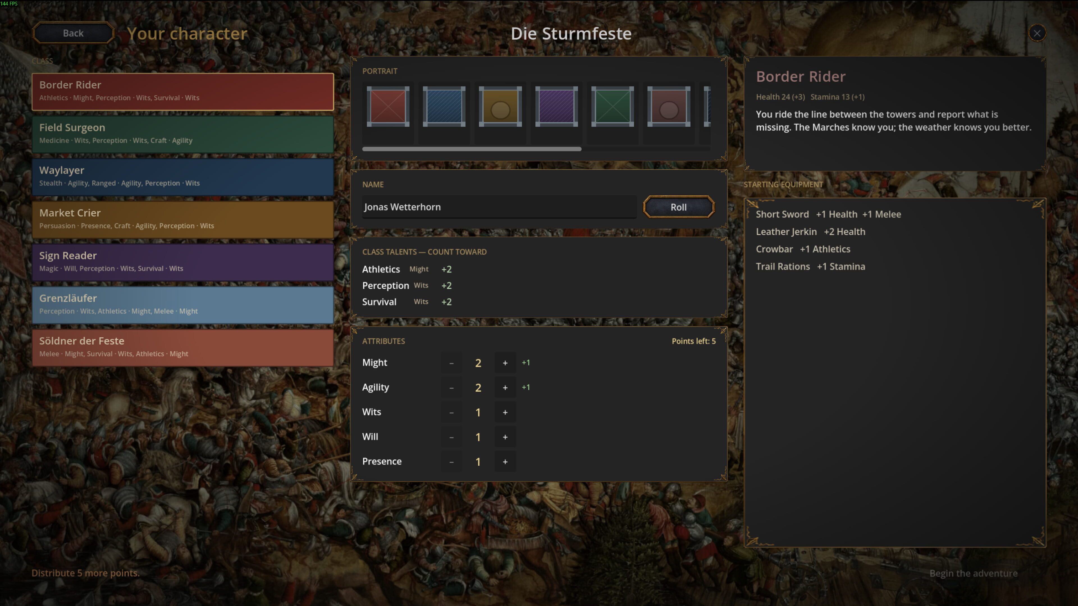Decrease Might with the minus button
1078x606 pixels.
click(451, 363)
